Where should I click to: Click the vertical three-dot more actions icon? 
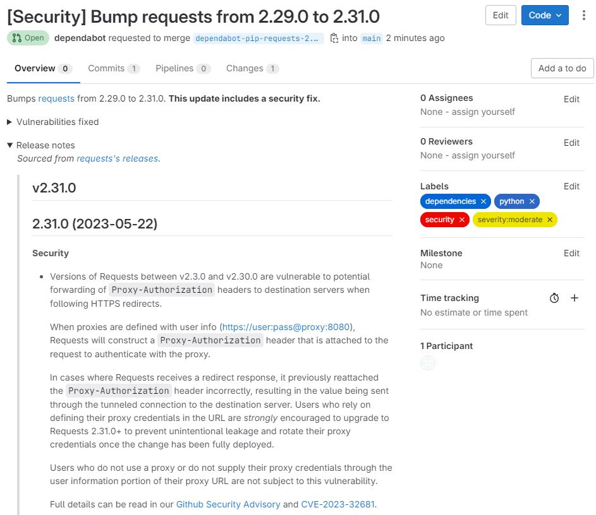pos(583,15)
